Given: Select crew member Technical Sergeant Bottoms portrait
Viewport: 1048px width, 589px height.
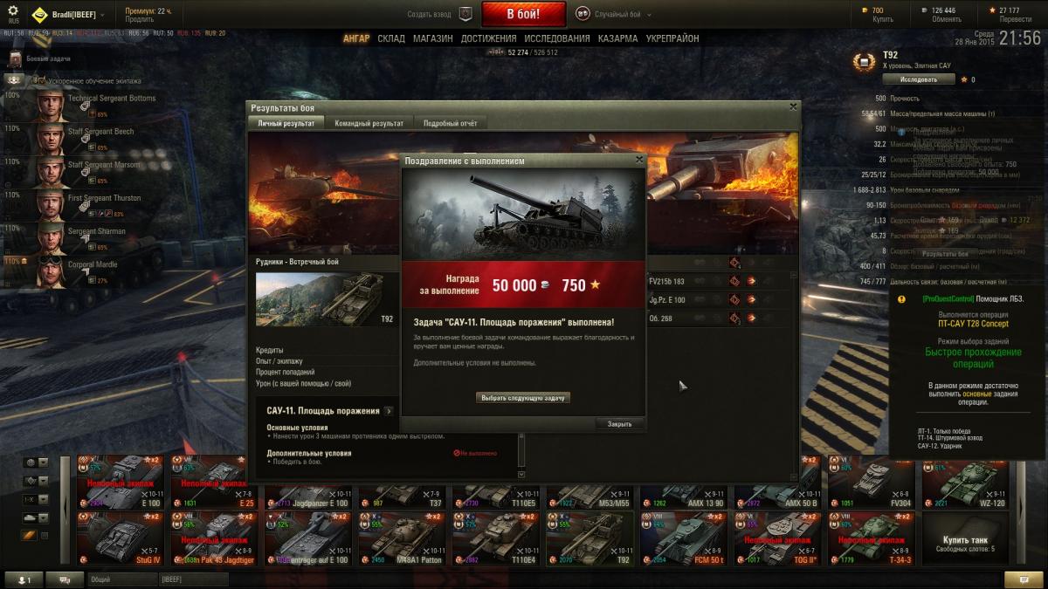Looking at the screenshot, I should tap(49, 106).
